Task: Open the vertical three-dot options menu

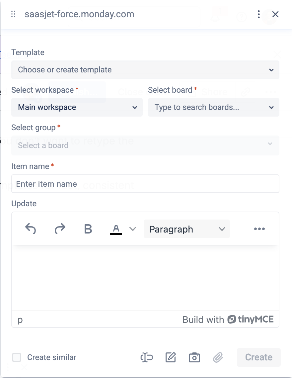Action: pos(259,14)
